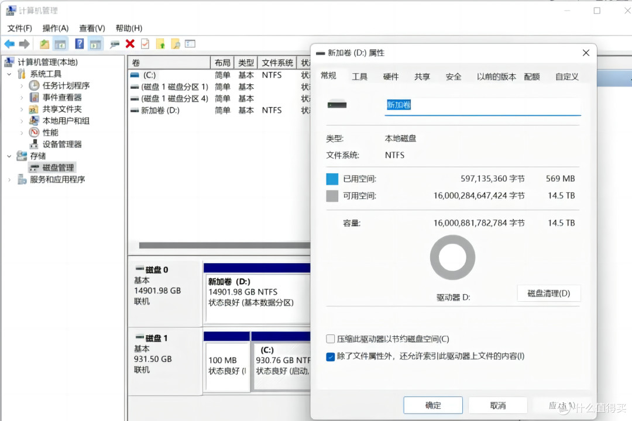
Task: Open the 帮助(H) menu
Action: [x=129, y=28]
